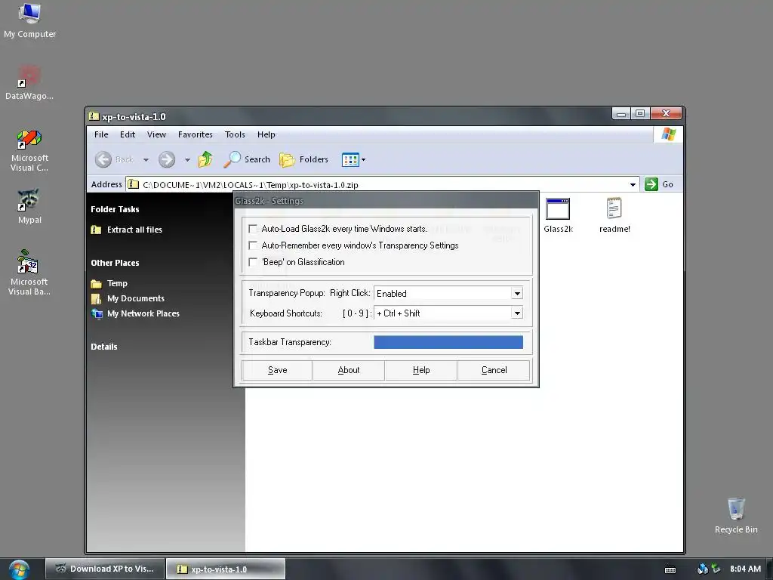Viewport: 773px width, 580px height.
Task: Select the Glass2k file icon
Action: pos(558,215)
